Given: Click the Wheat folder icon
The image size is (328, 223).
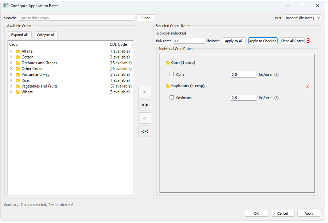Looking at the screenshot, I should coord(18,92).
